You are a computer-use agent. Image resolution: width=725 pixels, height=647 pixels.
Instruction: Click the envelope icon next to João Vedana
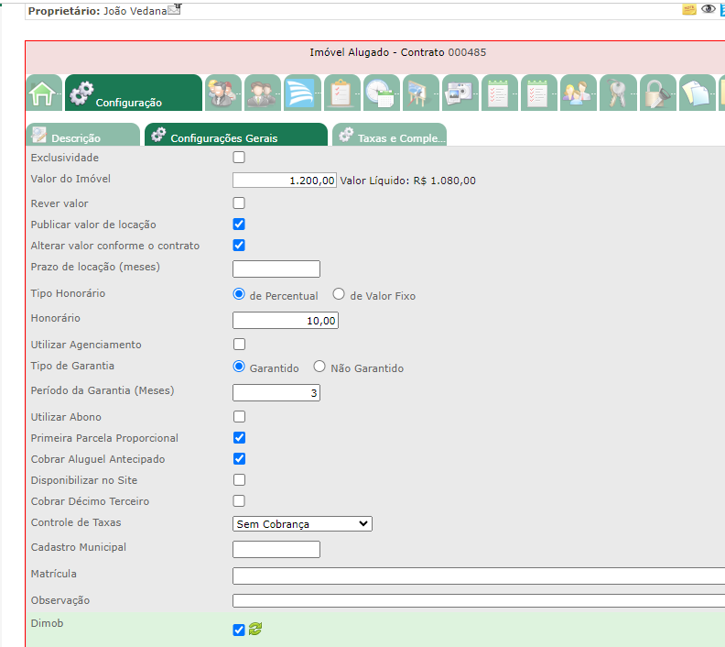(x=174, y=9)
